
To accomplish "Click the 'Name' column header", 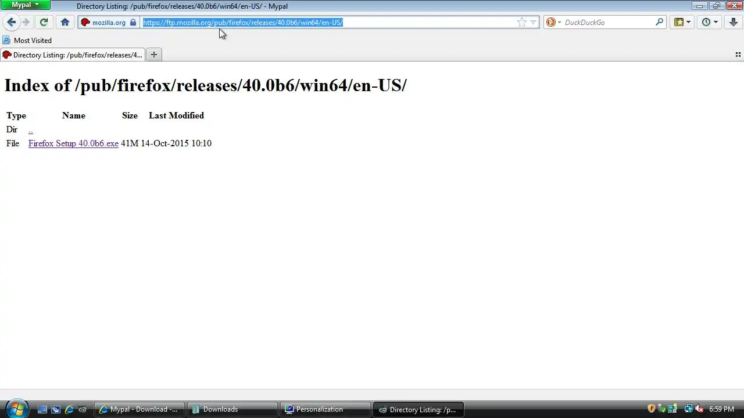I will 74,116.
